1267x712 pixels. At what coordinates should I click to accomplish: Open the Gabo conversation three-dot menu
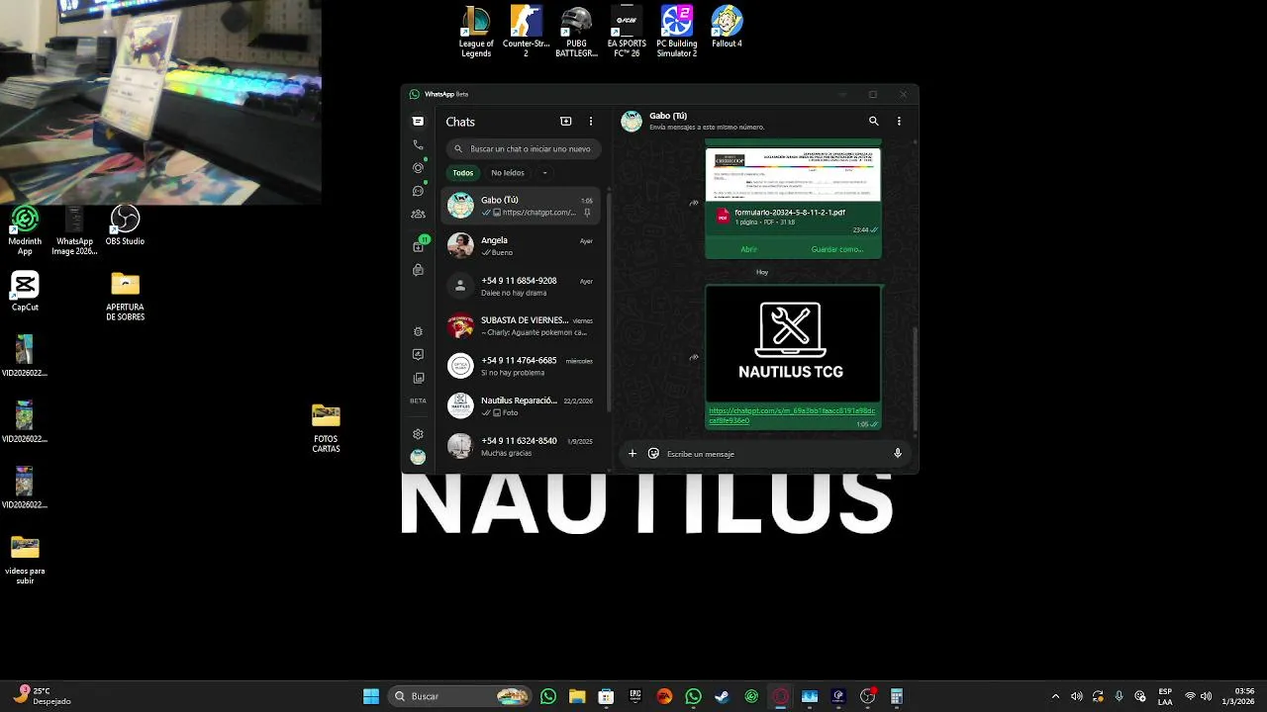point(899,121)
